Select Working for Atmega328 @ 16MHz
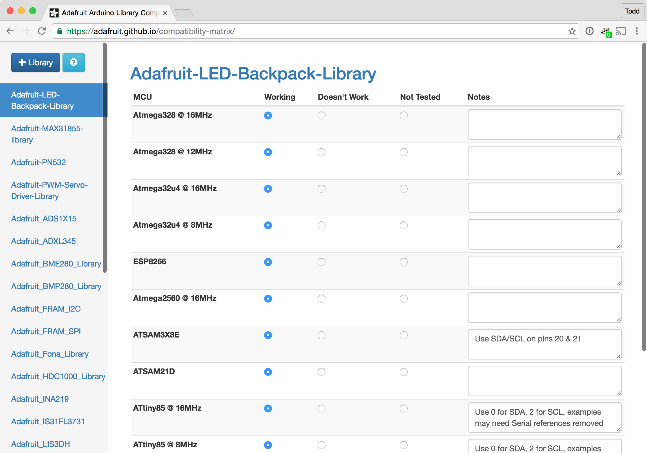Viewport: 647px width, 453px height. coord(268,116)
